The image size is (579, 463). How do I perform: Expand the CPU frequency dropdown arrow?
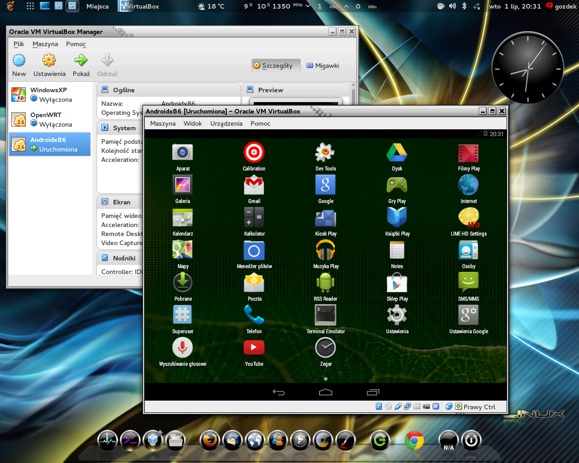pos(308,6)
